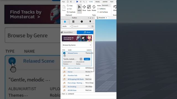
Task: Click the Relaxed Scene playback progress bar
Action: [77, 56]
